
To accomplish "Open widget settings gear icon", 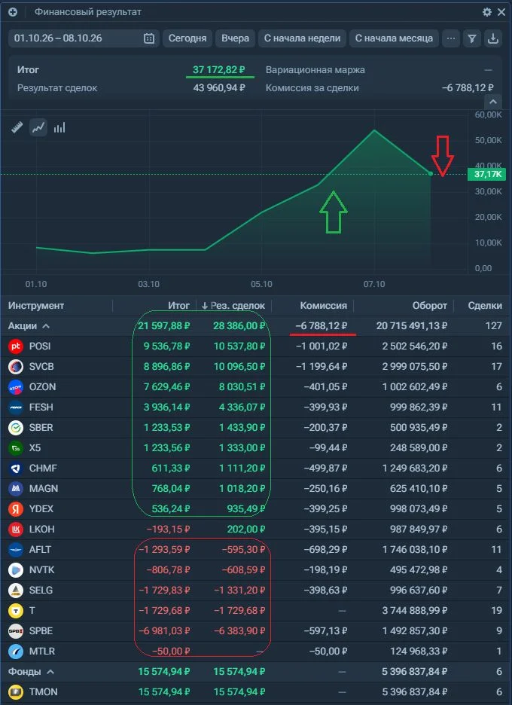I will coord(487,12).
